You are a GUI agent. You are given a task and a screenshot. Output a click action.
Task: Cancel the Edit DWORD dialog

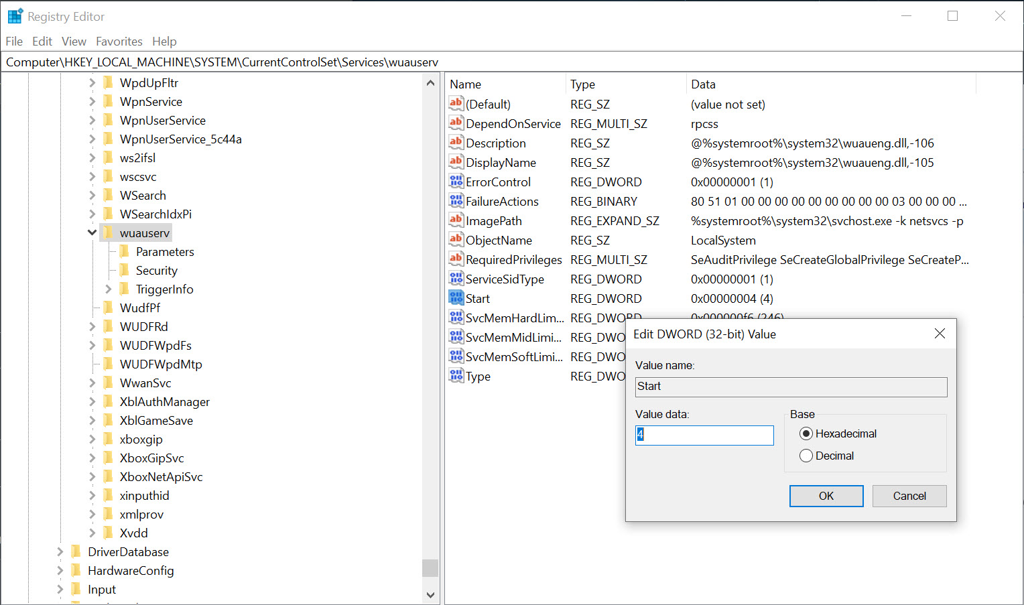[909, 496]
